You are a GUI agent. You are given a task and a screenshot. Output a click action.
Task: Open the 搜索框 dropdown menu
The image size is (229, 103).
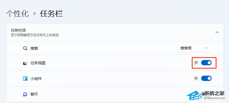(194, 48)
